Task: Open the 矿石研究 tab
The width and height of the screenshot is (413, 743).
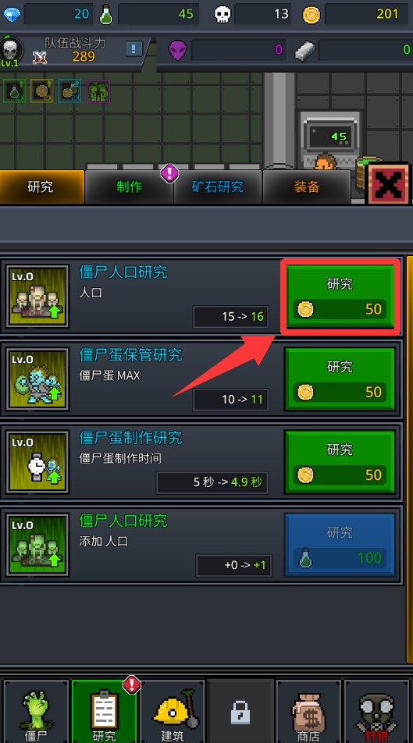Action: [x=218, y=187]
